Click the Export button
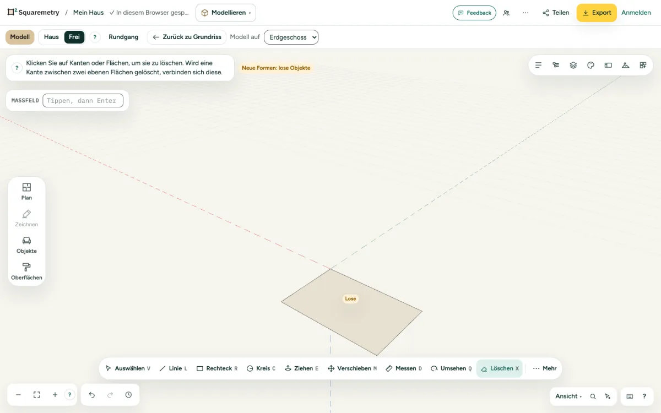 pos(597,13)
